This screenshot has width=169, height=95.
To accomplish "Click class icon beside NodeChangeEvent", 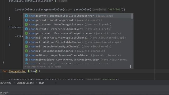I will point(26,20).
